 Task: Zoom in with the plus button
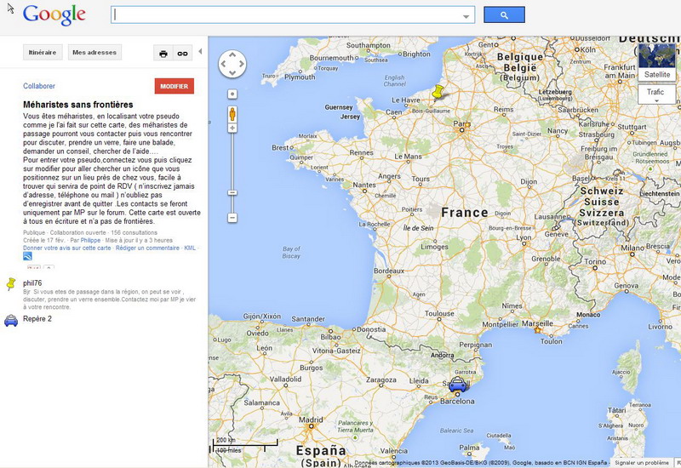coord(232,128)
